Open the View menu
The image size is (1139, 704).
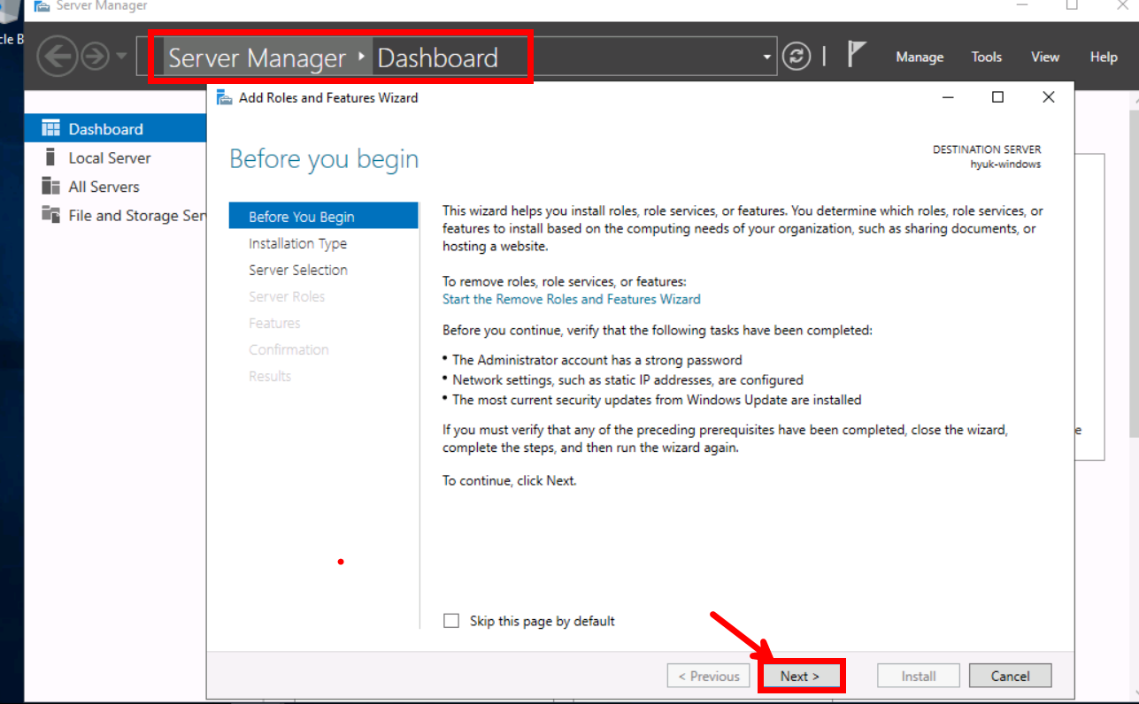coord(1045,57)
